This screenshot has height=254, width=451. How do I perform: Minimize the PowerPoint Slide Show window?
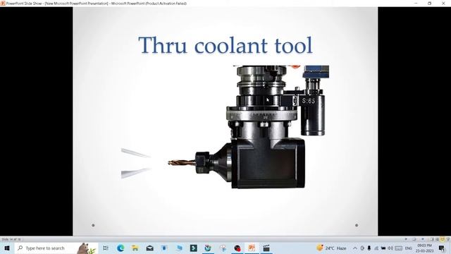pos(416,4)
